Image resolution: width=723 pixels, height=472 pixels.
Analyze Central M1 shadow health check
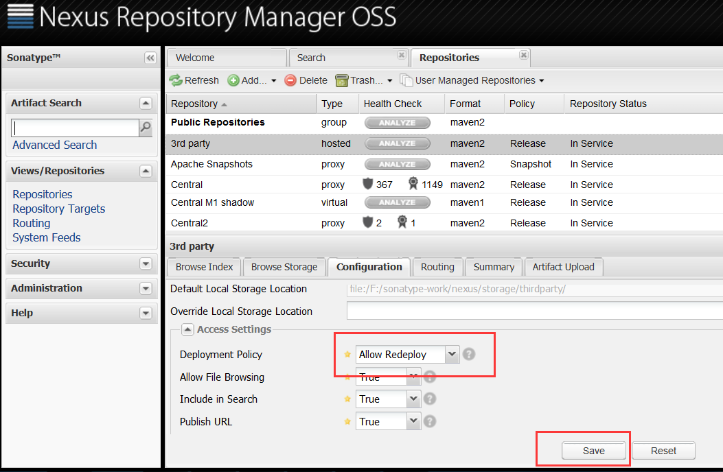tap(397, 202)
